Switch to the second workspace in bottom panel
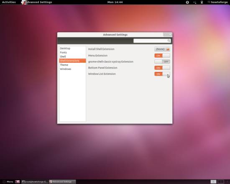Viewport: 230px width, 184px height. (x=221, y=181)
